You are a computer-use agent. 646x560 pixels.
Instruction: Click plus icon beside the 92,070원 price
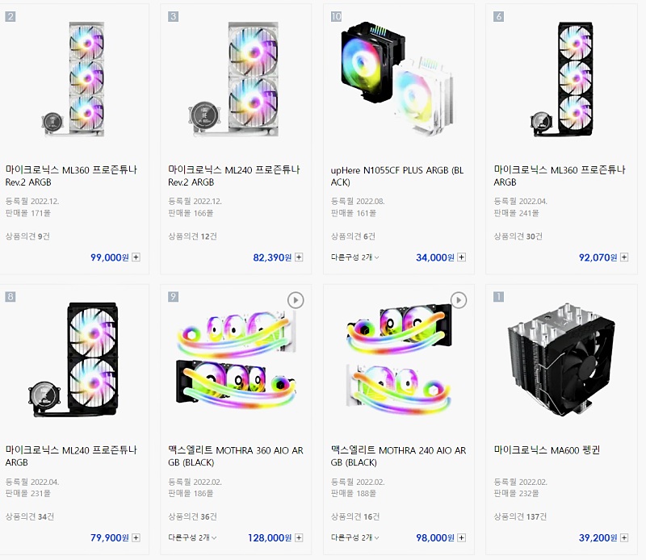click(624, 257)
